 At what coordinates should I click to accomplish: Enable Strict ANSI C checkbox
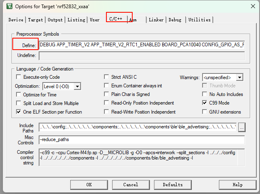107,77
